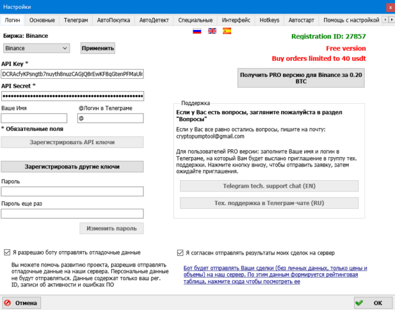Switch to the Специальные tab
This screenshot has width=395, height=310.
click(195, 20)
